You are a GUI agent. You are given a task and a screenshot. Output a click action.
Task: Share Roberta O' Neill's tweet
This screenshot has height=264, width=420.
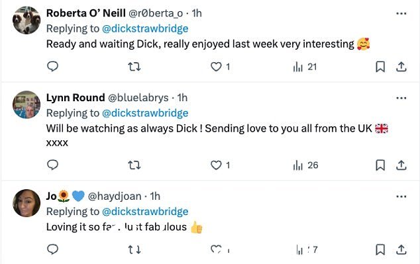tap(401, 67)
